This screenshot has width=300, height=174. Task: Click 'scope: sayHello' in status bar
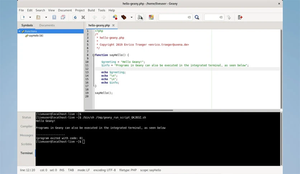coord(151,170)
